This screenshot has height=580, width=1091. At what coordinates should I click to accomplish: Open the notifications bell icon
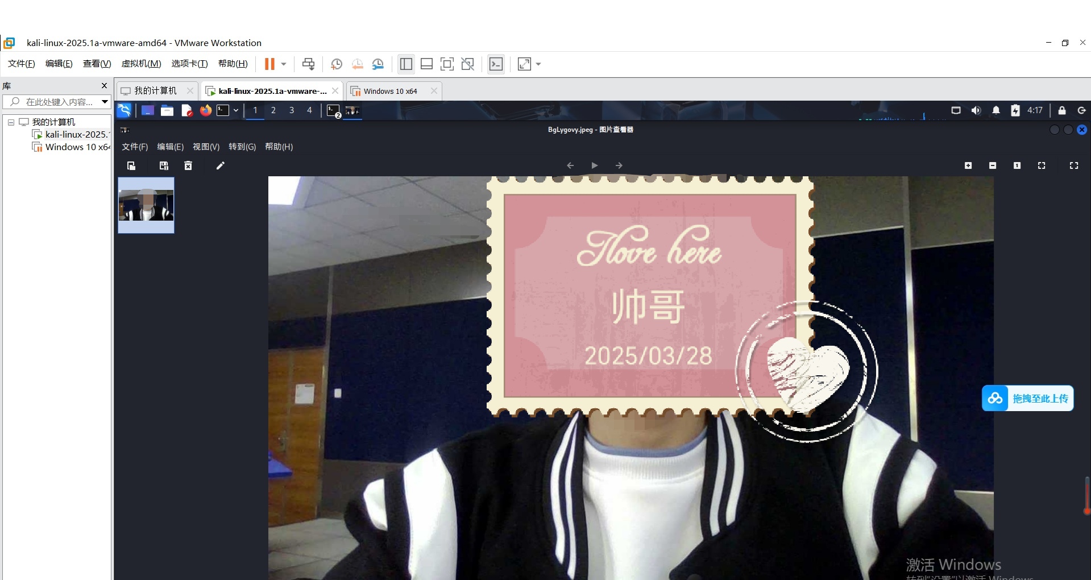click(x=996, y=110)
